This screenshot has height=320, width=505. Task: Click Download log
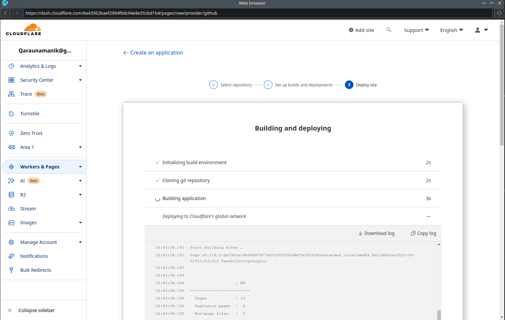click(376, 233)
